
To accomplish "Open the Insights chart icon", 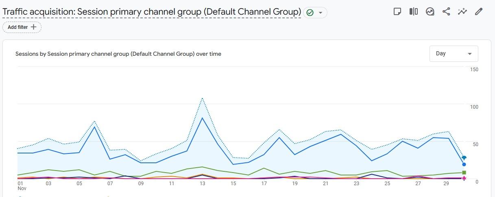I will 430,12.
